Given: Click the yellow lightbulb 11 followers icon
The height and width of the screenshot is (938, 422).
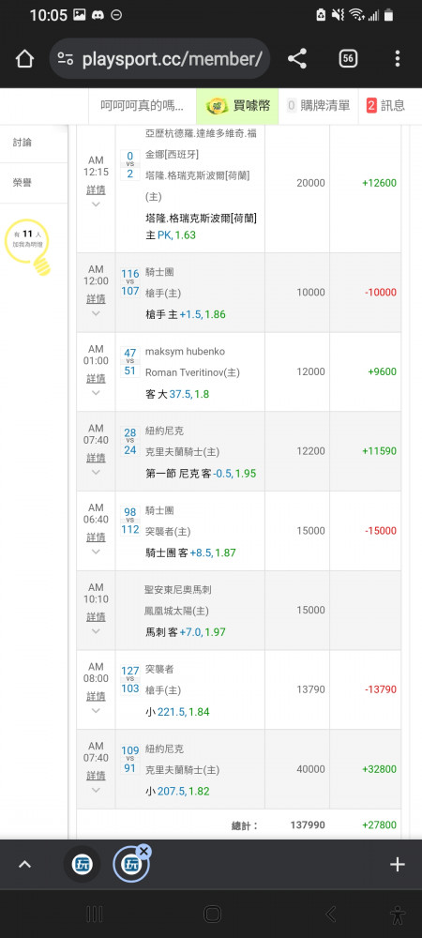Looking at the screenshot, I should click(x=26, y=247).
